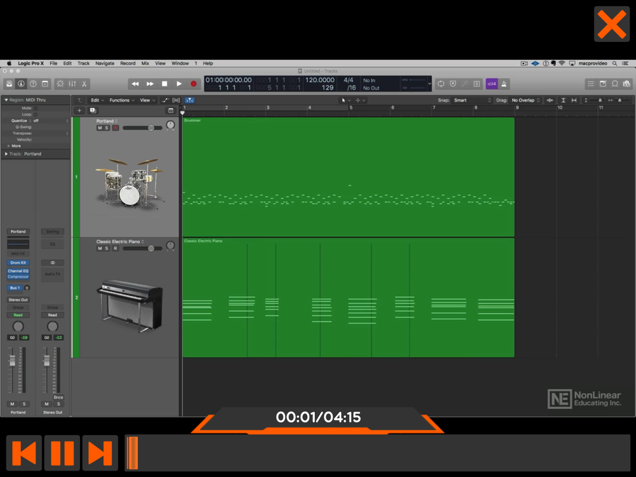Click the Rewind transport button
The width and height of the screenshot is (636, 477).
click(x=135, y=84)
